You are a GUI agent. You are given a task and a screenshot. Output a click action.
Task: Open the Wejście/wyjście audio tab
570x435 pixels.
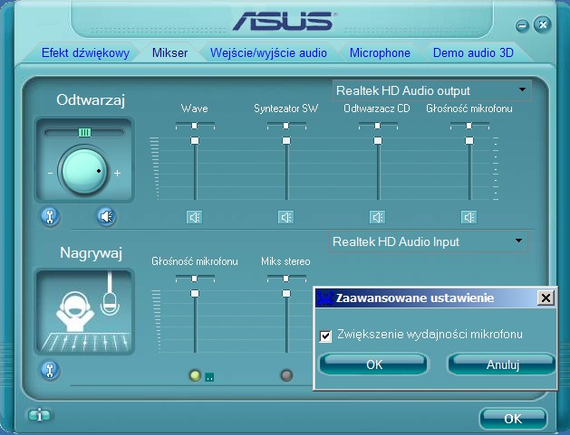(268, 52)
